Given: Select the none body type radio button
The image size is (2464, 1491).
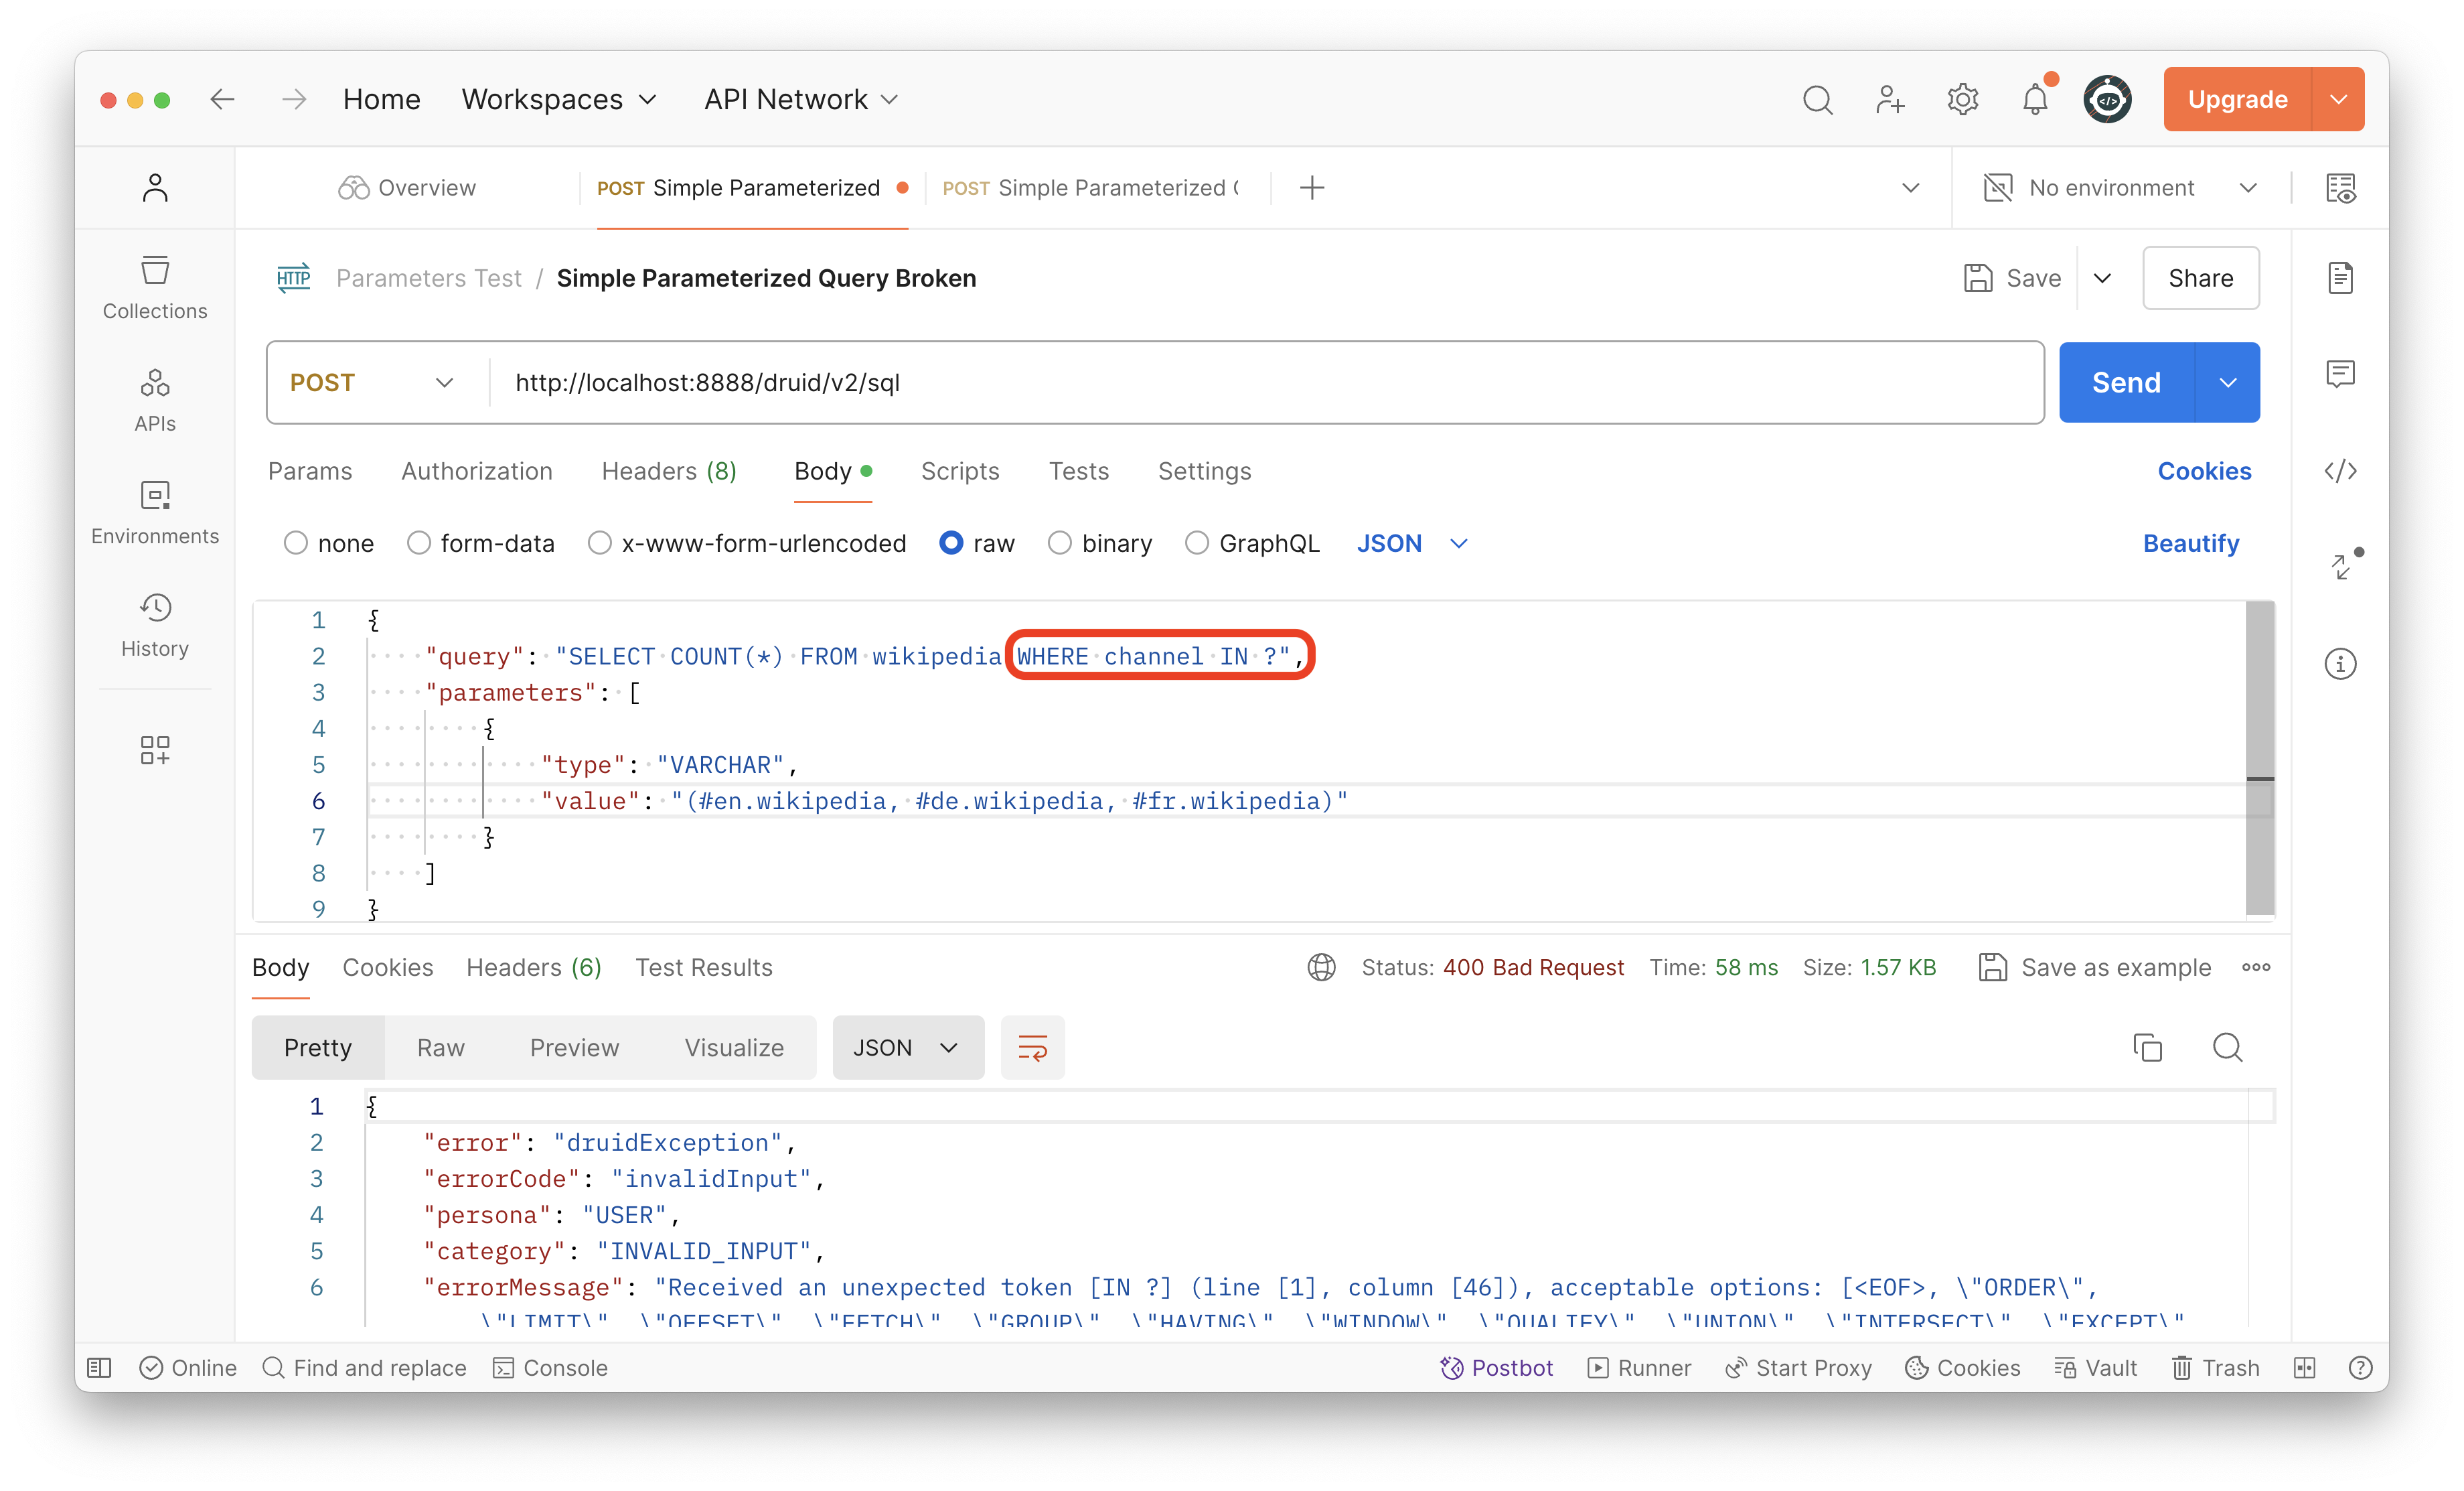Looking at the screenshot, I should click(297, 542).
